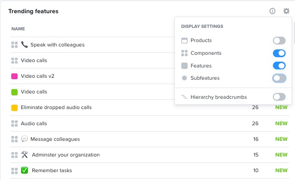Switch on the Subfeatures toggle
Screen dimensions: 295x180
click(279, 78)
